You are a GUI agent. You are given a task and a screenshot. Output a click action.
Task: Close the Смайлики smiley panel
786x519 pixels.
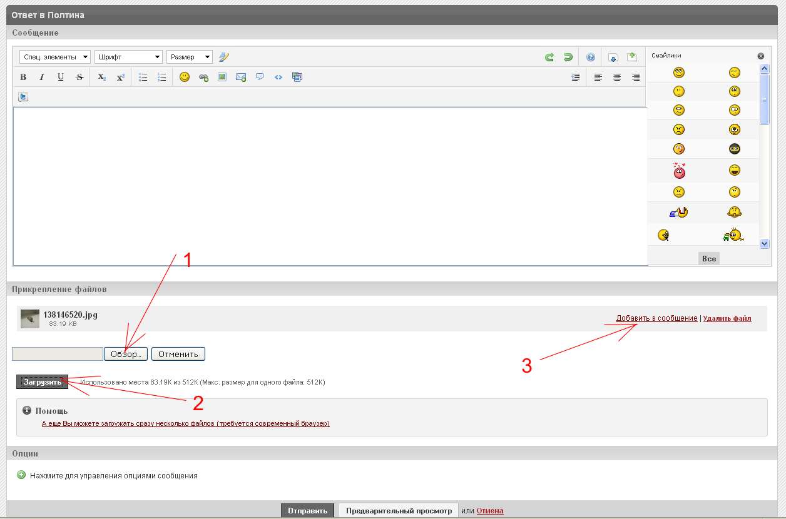point(761,56)
